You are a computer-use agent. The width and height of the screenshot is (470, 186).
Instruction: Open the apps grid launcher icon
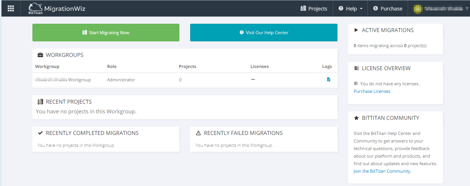pos(11,8)
